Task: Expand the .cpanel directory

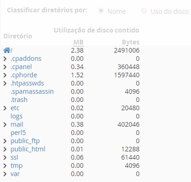Action: 5,67
